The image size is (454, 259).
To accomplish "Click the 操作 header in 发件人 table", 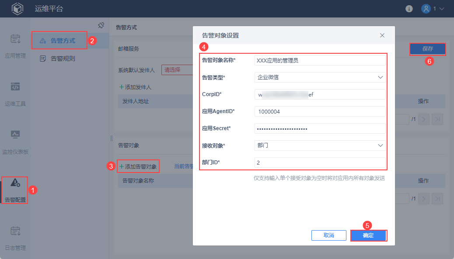I will click(423, 101).
